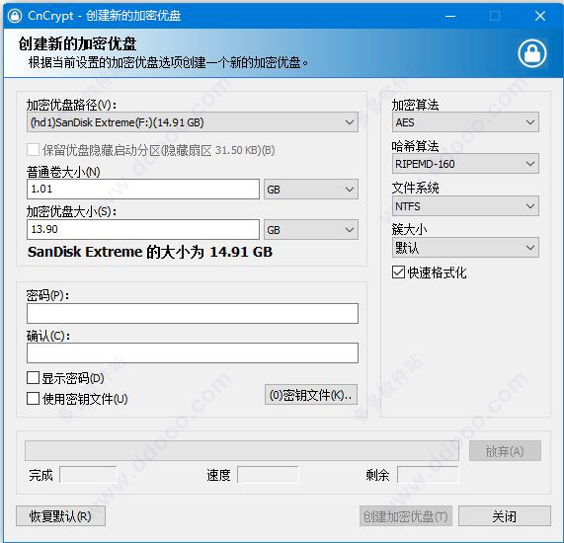This screenshot has width=564, height=543.
Task: Open unit dropdown for 普通卷大小
Action: pos(311,190)
